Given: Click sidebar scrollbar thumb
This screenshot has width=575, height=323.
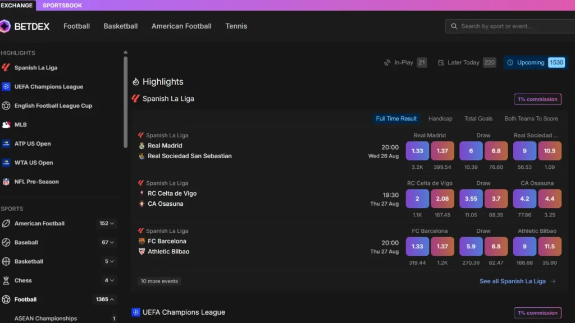Looking at the screenshot, I should pyautogui.click(x=125, y=102).
